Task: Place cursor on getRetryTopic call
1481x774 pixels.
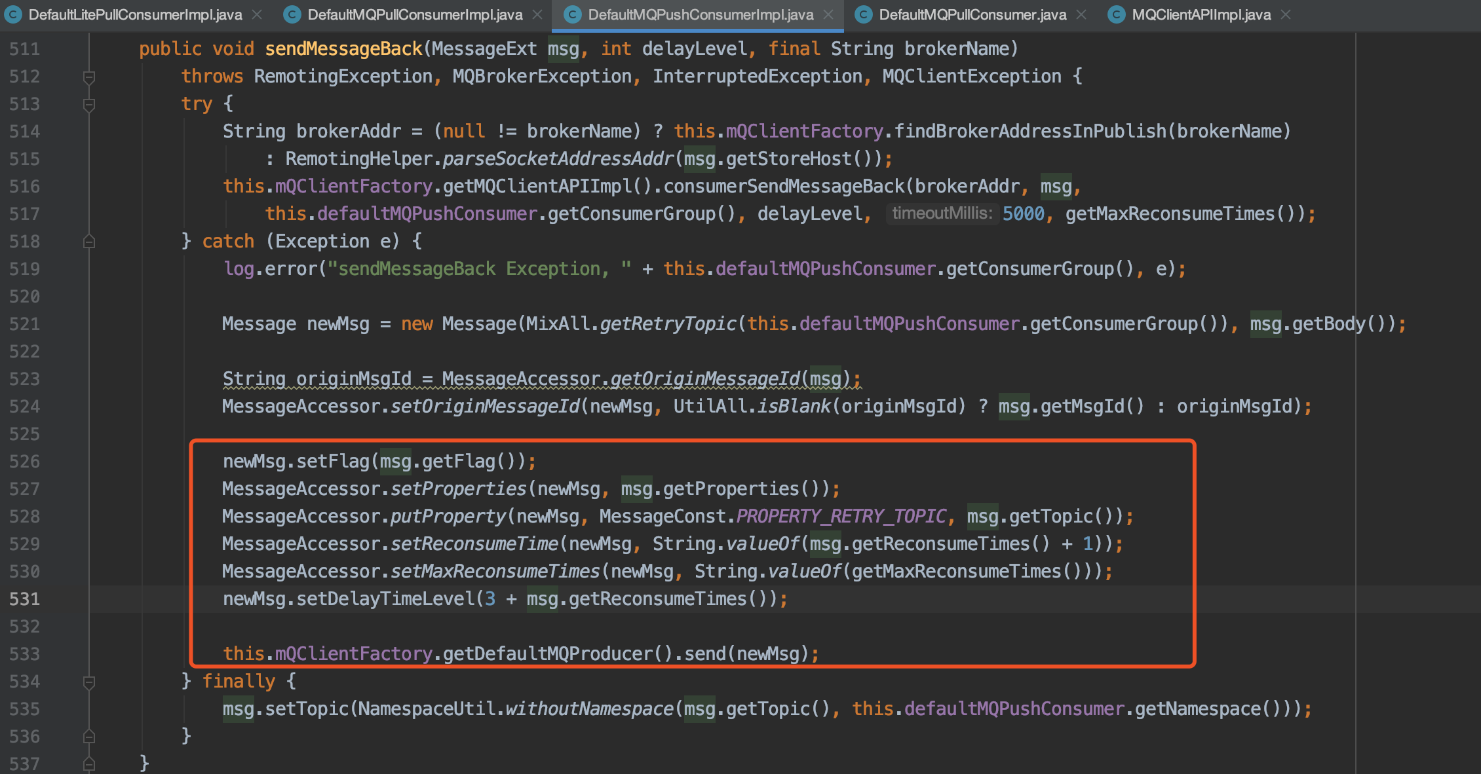Action: [668, 324]
